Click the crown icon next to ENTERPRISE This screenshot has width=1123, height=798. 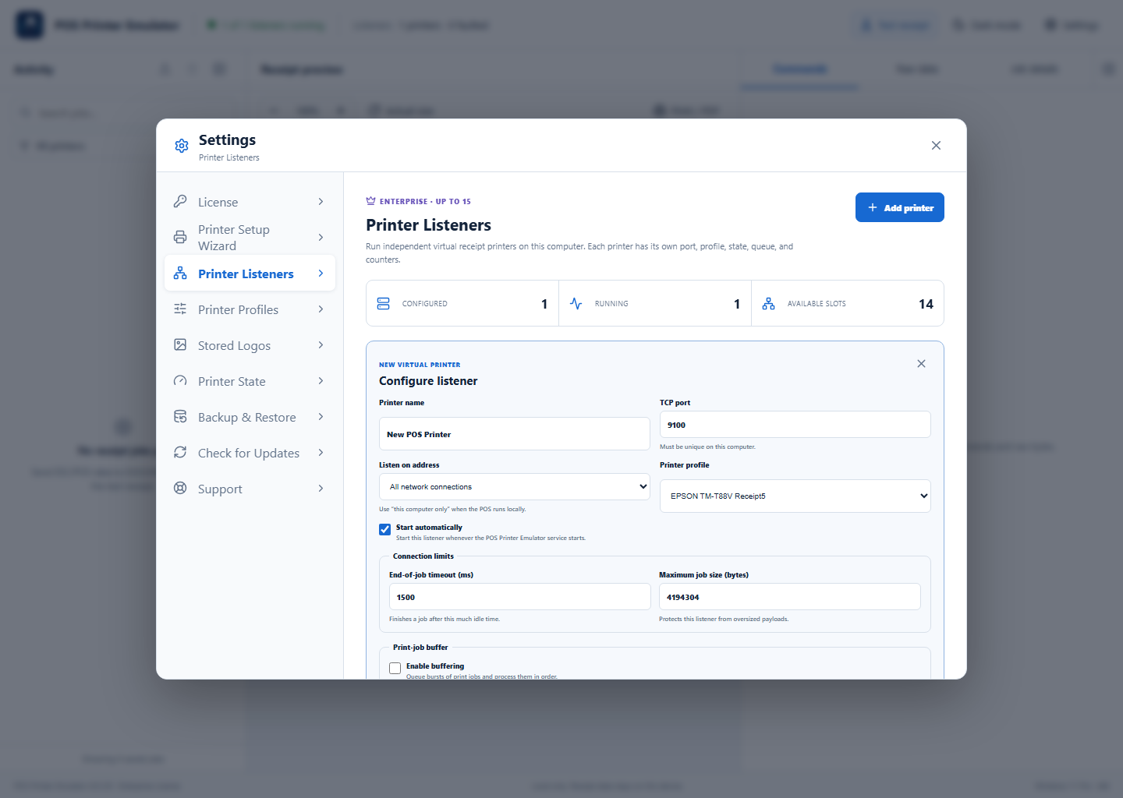[370, 201]
